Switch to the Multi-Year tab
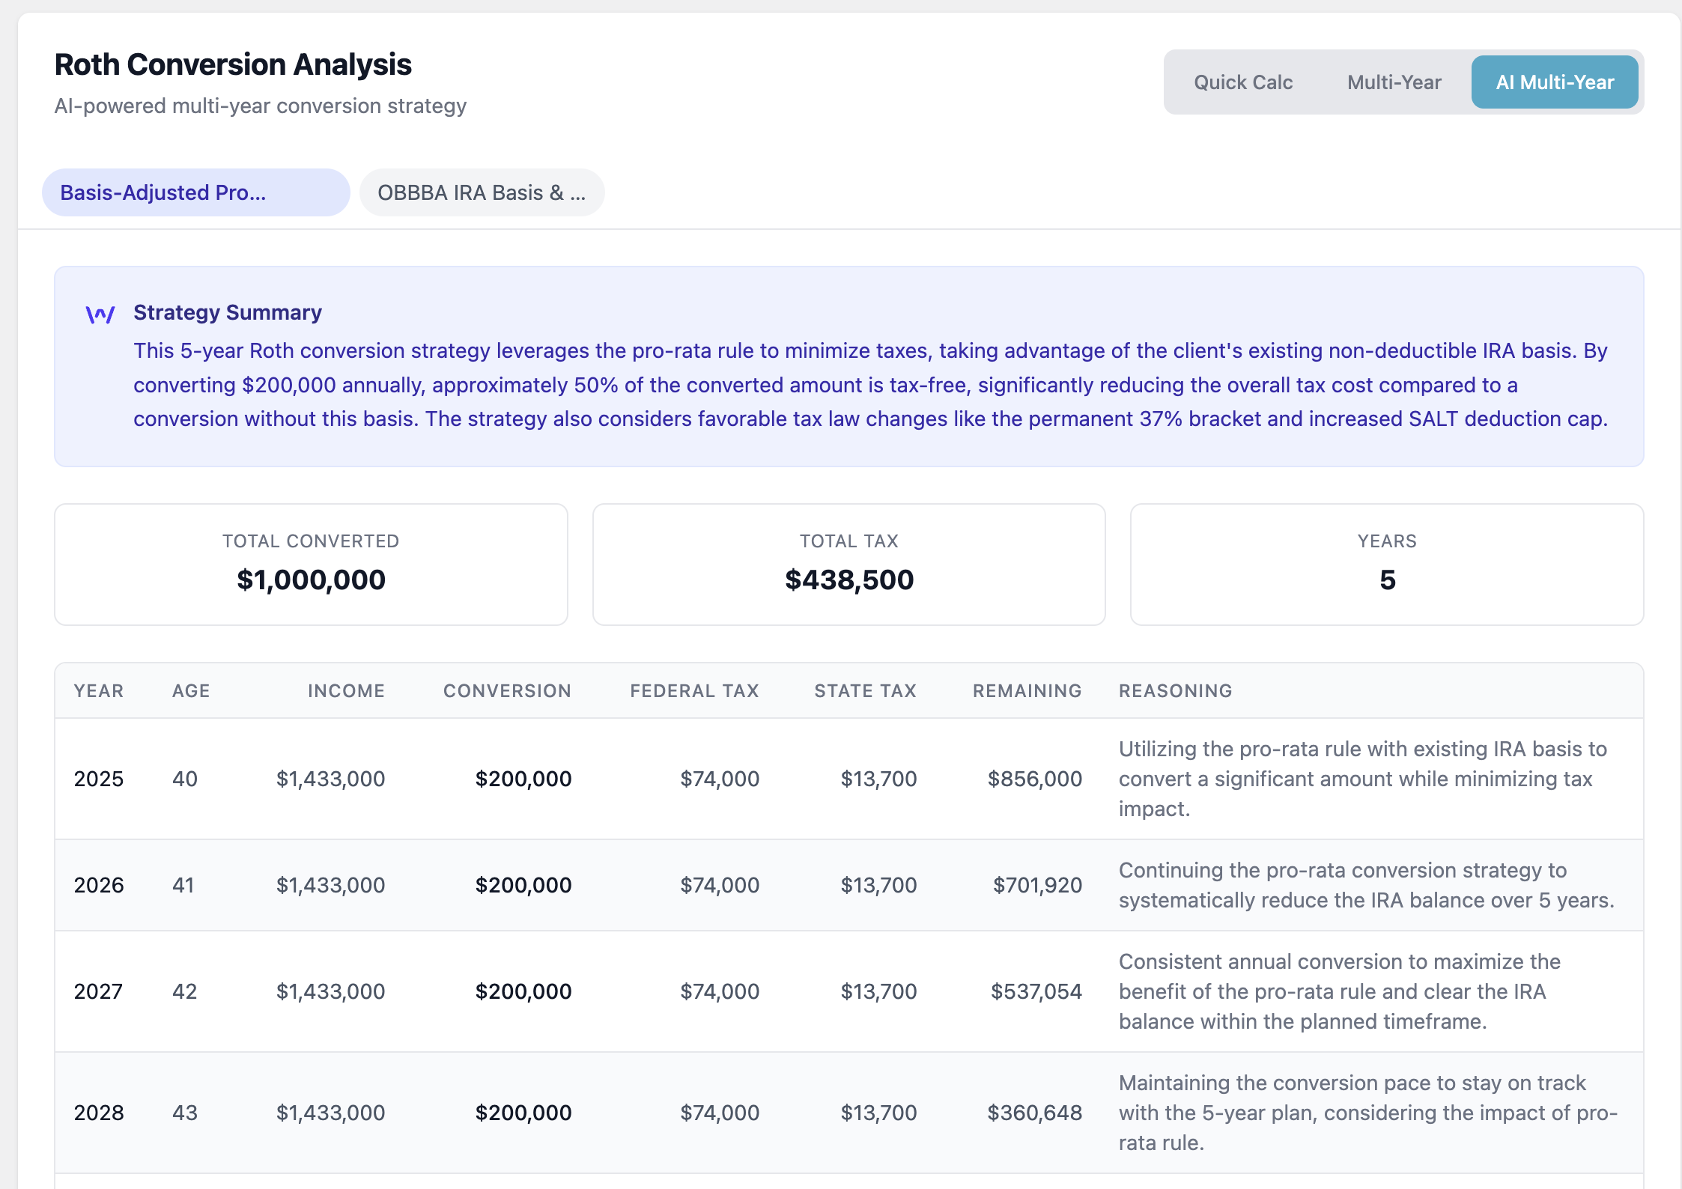Viewport: 1682px width, 1189px height. click(x=1394, y=82)
